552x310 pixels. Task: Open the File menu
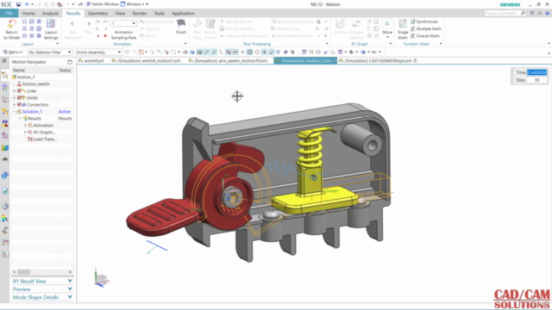(9, 13)
